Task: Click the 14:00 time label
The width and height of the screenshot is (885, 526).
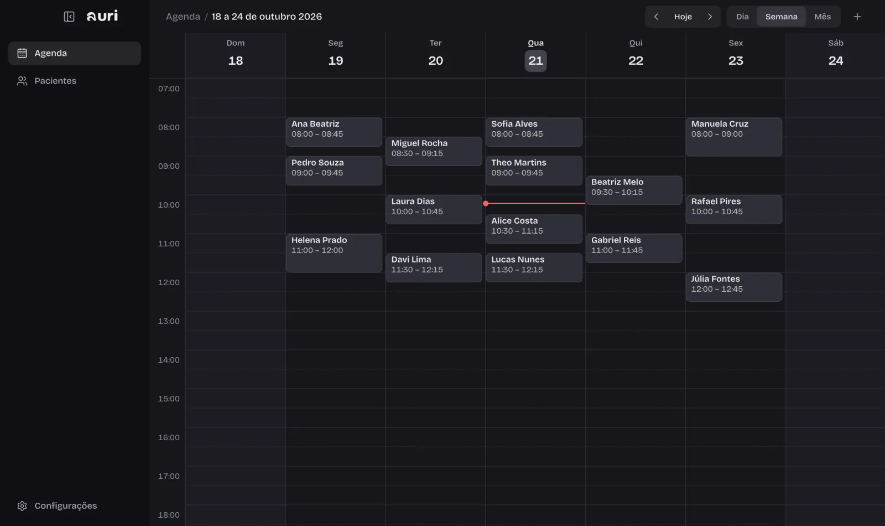Action: click(169, 360)
